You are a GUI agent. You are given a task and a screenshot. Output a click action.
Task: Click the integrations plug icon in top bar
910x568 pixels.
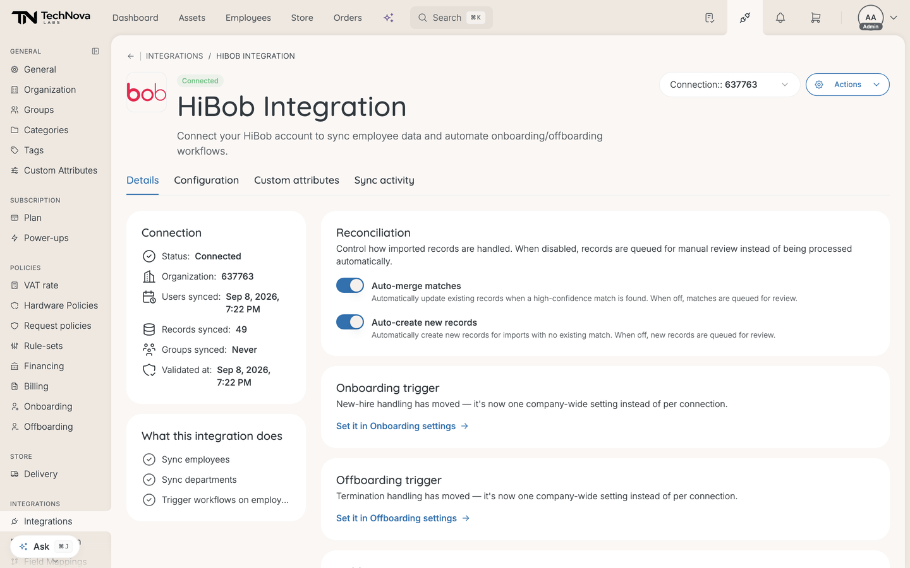(745, 18)
